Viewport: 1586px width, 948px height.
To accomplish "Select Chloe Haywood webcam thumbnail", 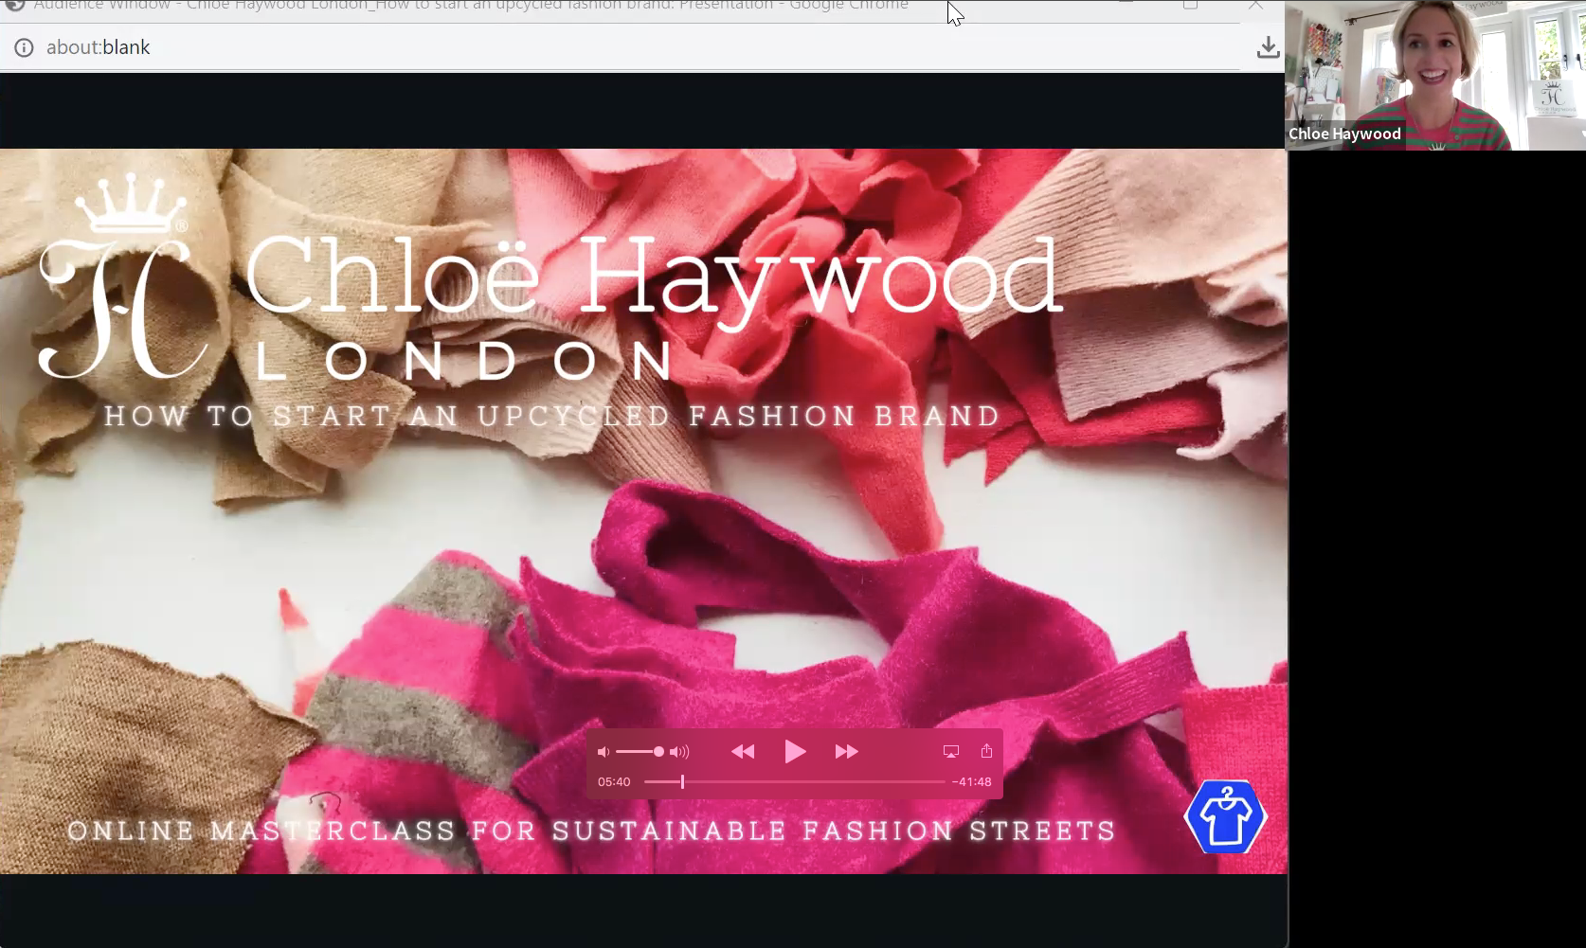I will [1434, 75].
